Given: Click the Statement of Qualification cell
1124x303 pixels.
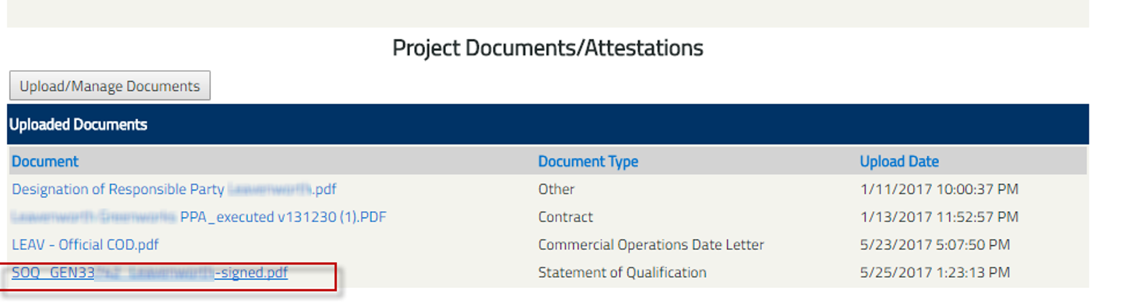Looking at the screenshot, I should pos(622,272).
